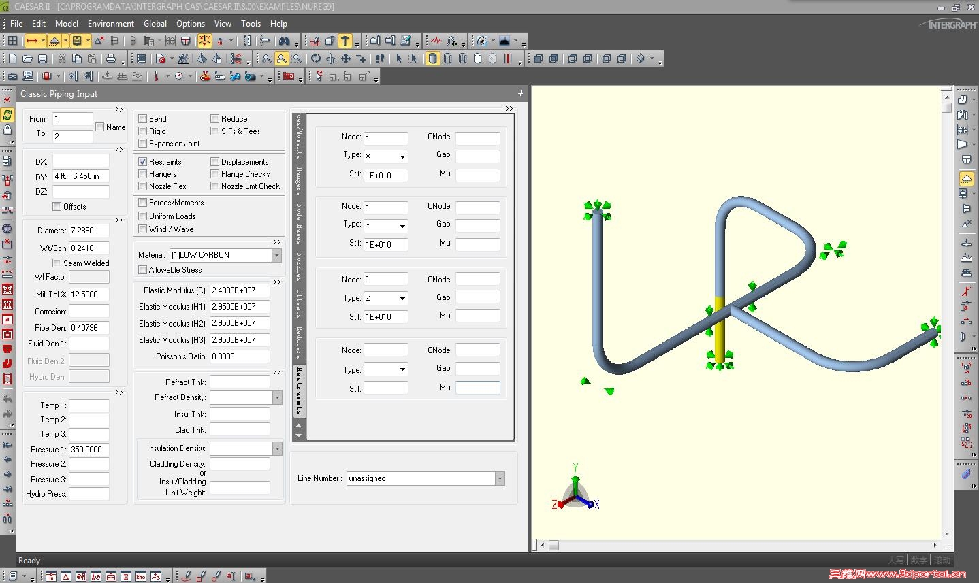Click the Select arrow pointer icon
The height and width of the screenshot is (583, 979).
tap(399, 59)
